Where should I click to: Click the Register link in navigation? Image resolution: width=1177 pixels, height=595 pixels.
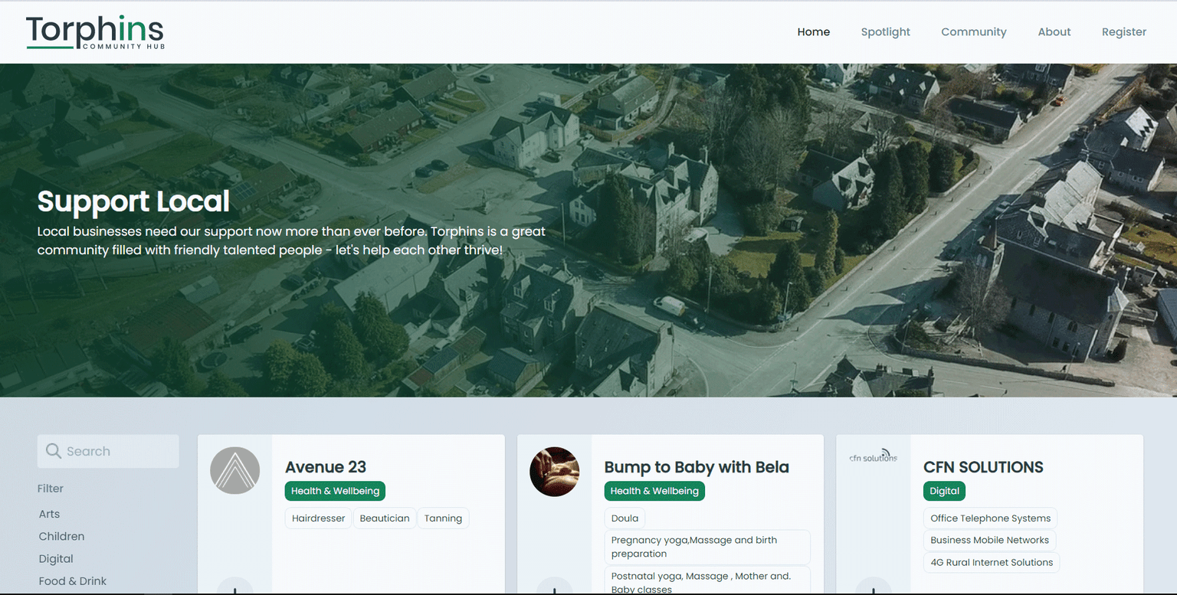point(1123,32)
